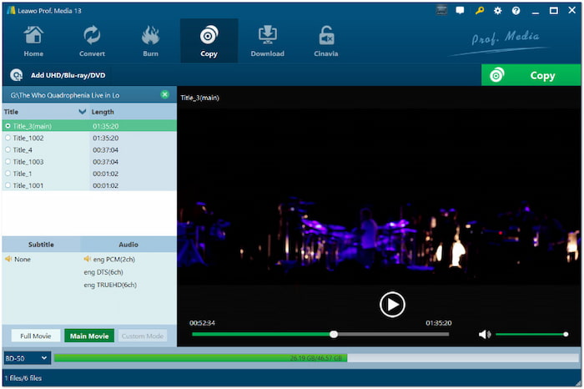Open the settings gear in title bar
584x389 pixels.
pos(498,11)
